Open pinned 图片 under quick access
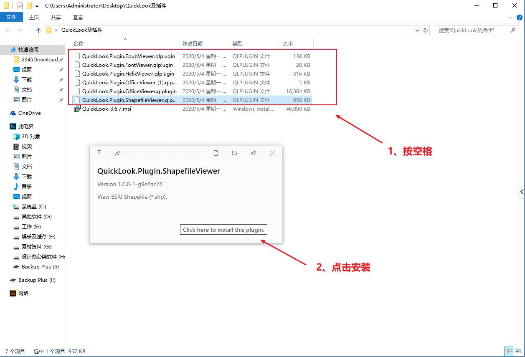Viewport: 525px width, 357px height. pos(27,99)
